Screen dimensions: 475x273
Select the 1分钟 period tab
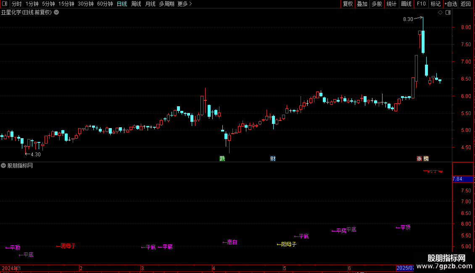[32, 4]
